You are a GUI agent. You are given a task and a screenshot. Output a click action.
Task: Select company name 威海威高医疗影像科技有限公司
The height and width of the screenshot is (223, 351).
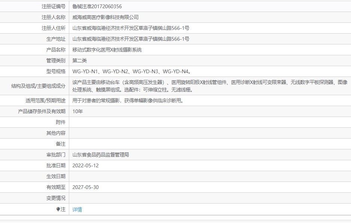click(106, 17)
